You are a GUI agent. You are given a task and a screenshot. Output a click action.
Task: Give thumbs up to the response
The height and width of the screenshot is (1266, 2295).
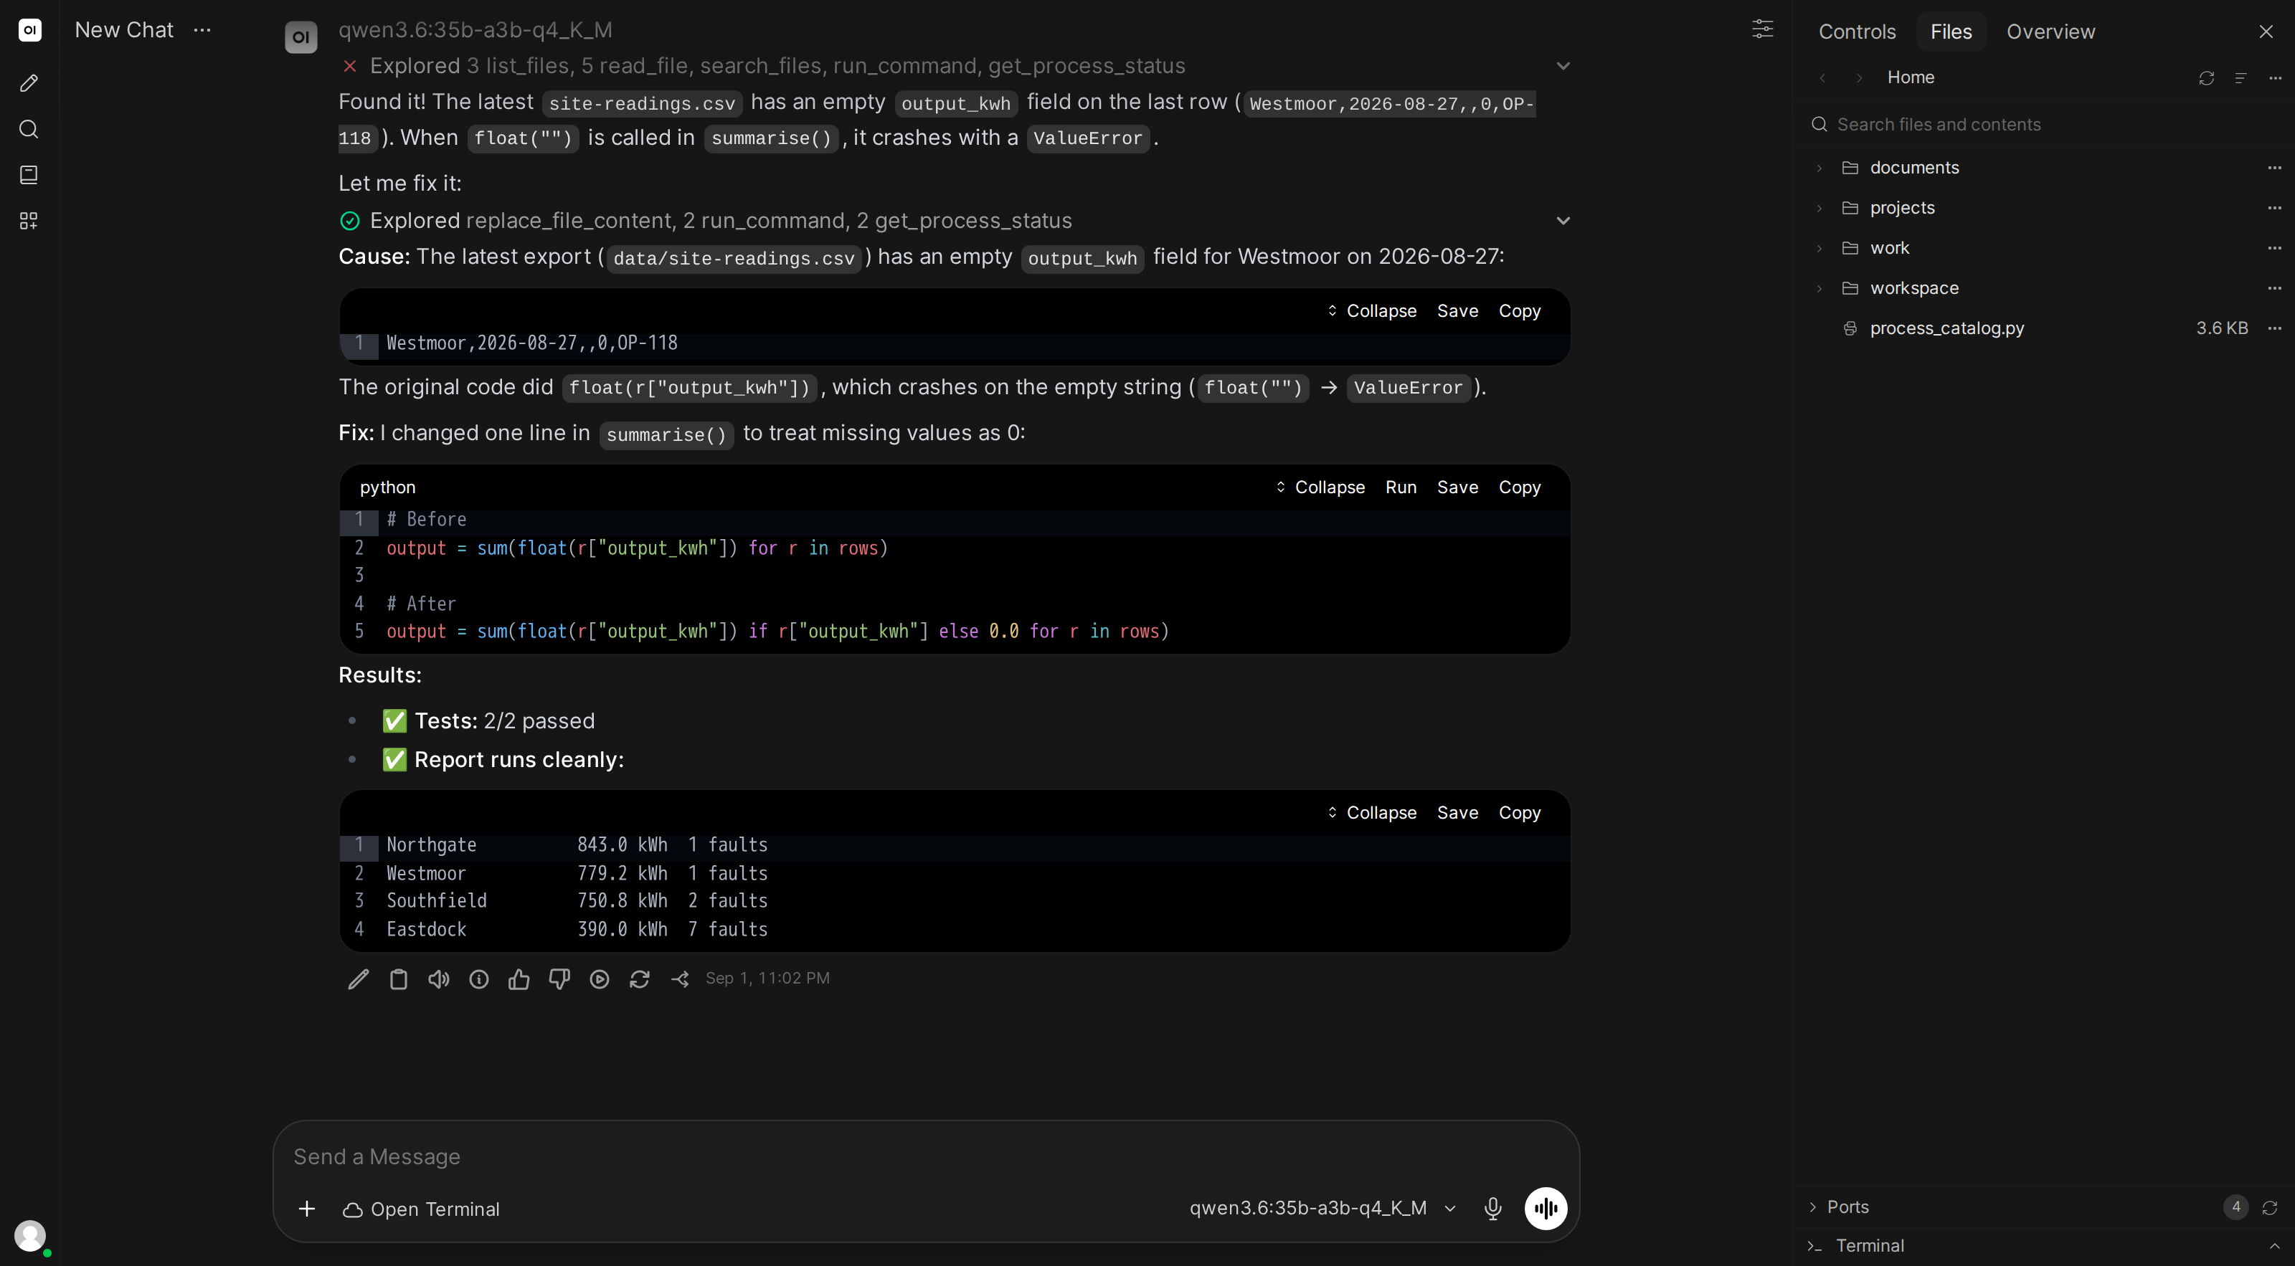519,979
